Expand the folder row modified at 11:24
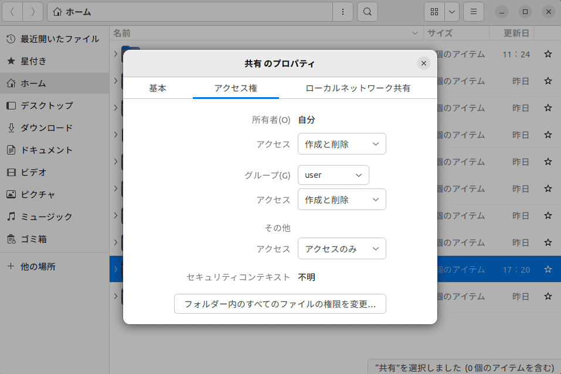 pyautogui.click(x=115, y=54)
